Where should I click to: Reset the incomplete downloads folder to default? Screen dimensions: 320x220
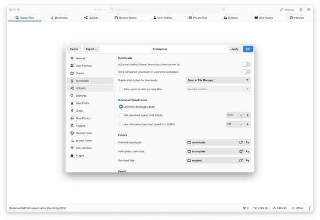click(x=247, y=151)
